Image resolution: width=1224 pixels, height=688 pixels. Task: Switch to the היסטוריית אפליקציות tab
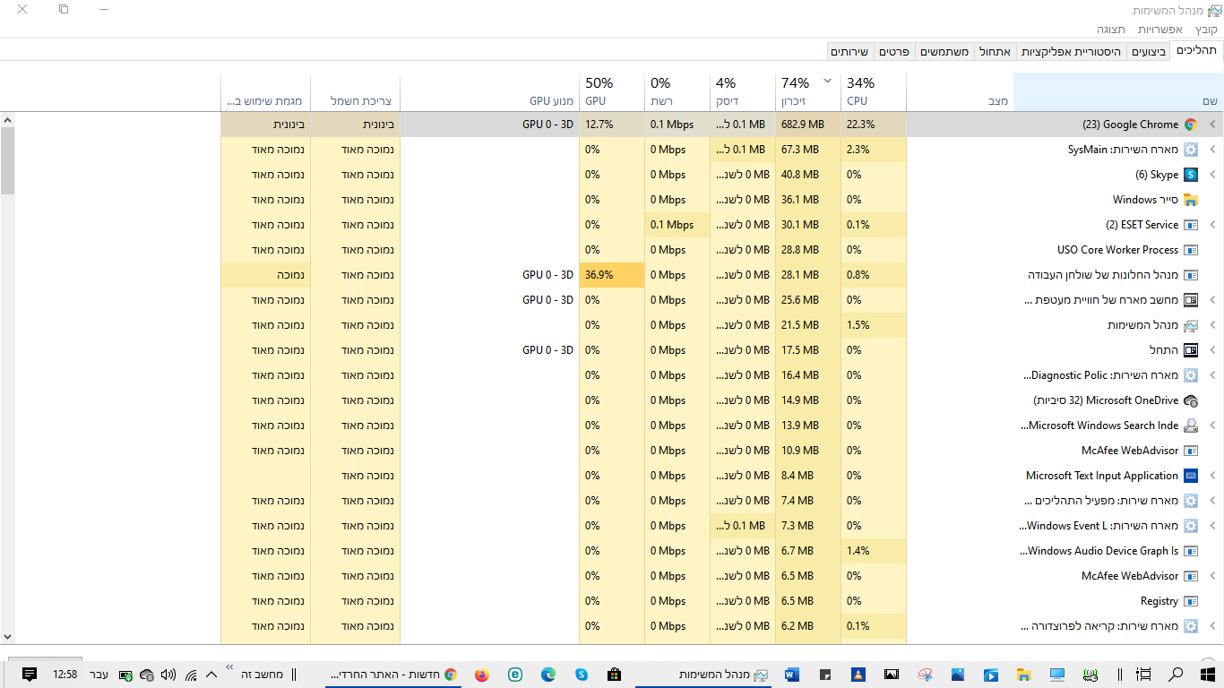tap(1071, 52)
